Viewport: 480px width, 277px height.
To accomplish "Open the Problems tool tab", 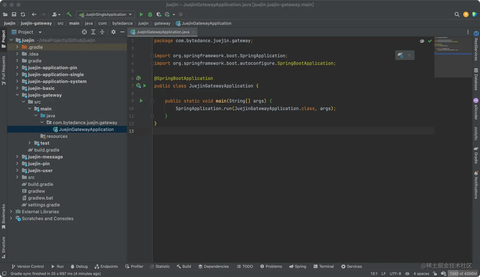I will click(271, 267).
